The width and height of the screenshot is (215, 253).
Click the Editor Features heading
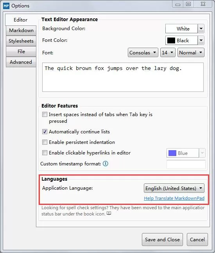click(x=59, y=106)
